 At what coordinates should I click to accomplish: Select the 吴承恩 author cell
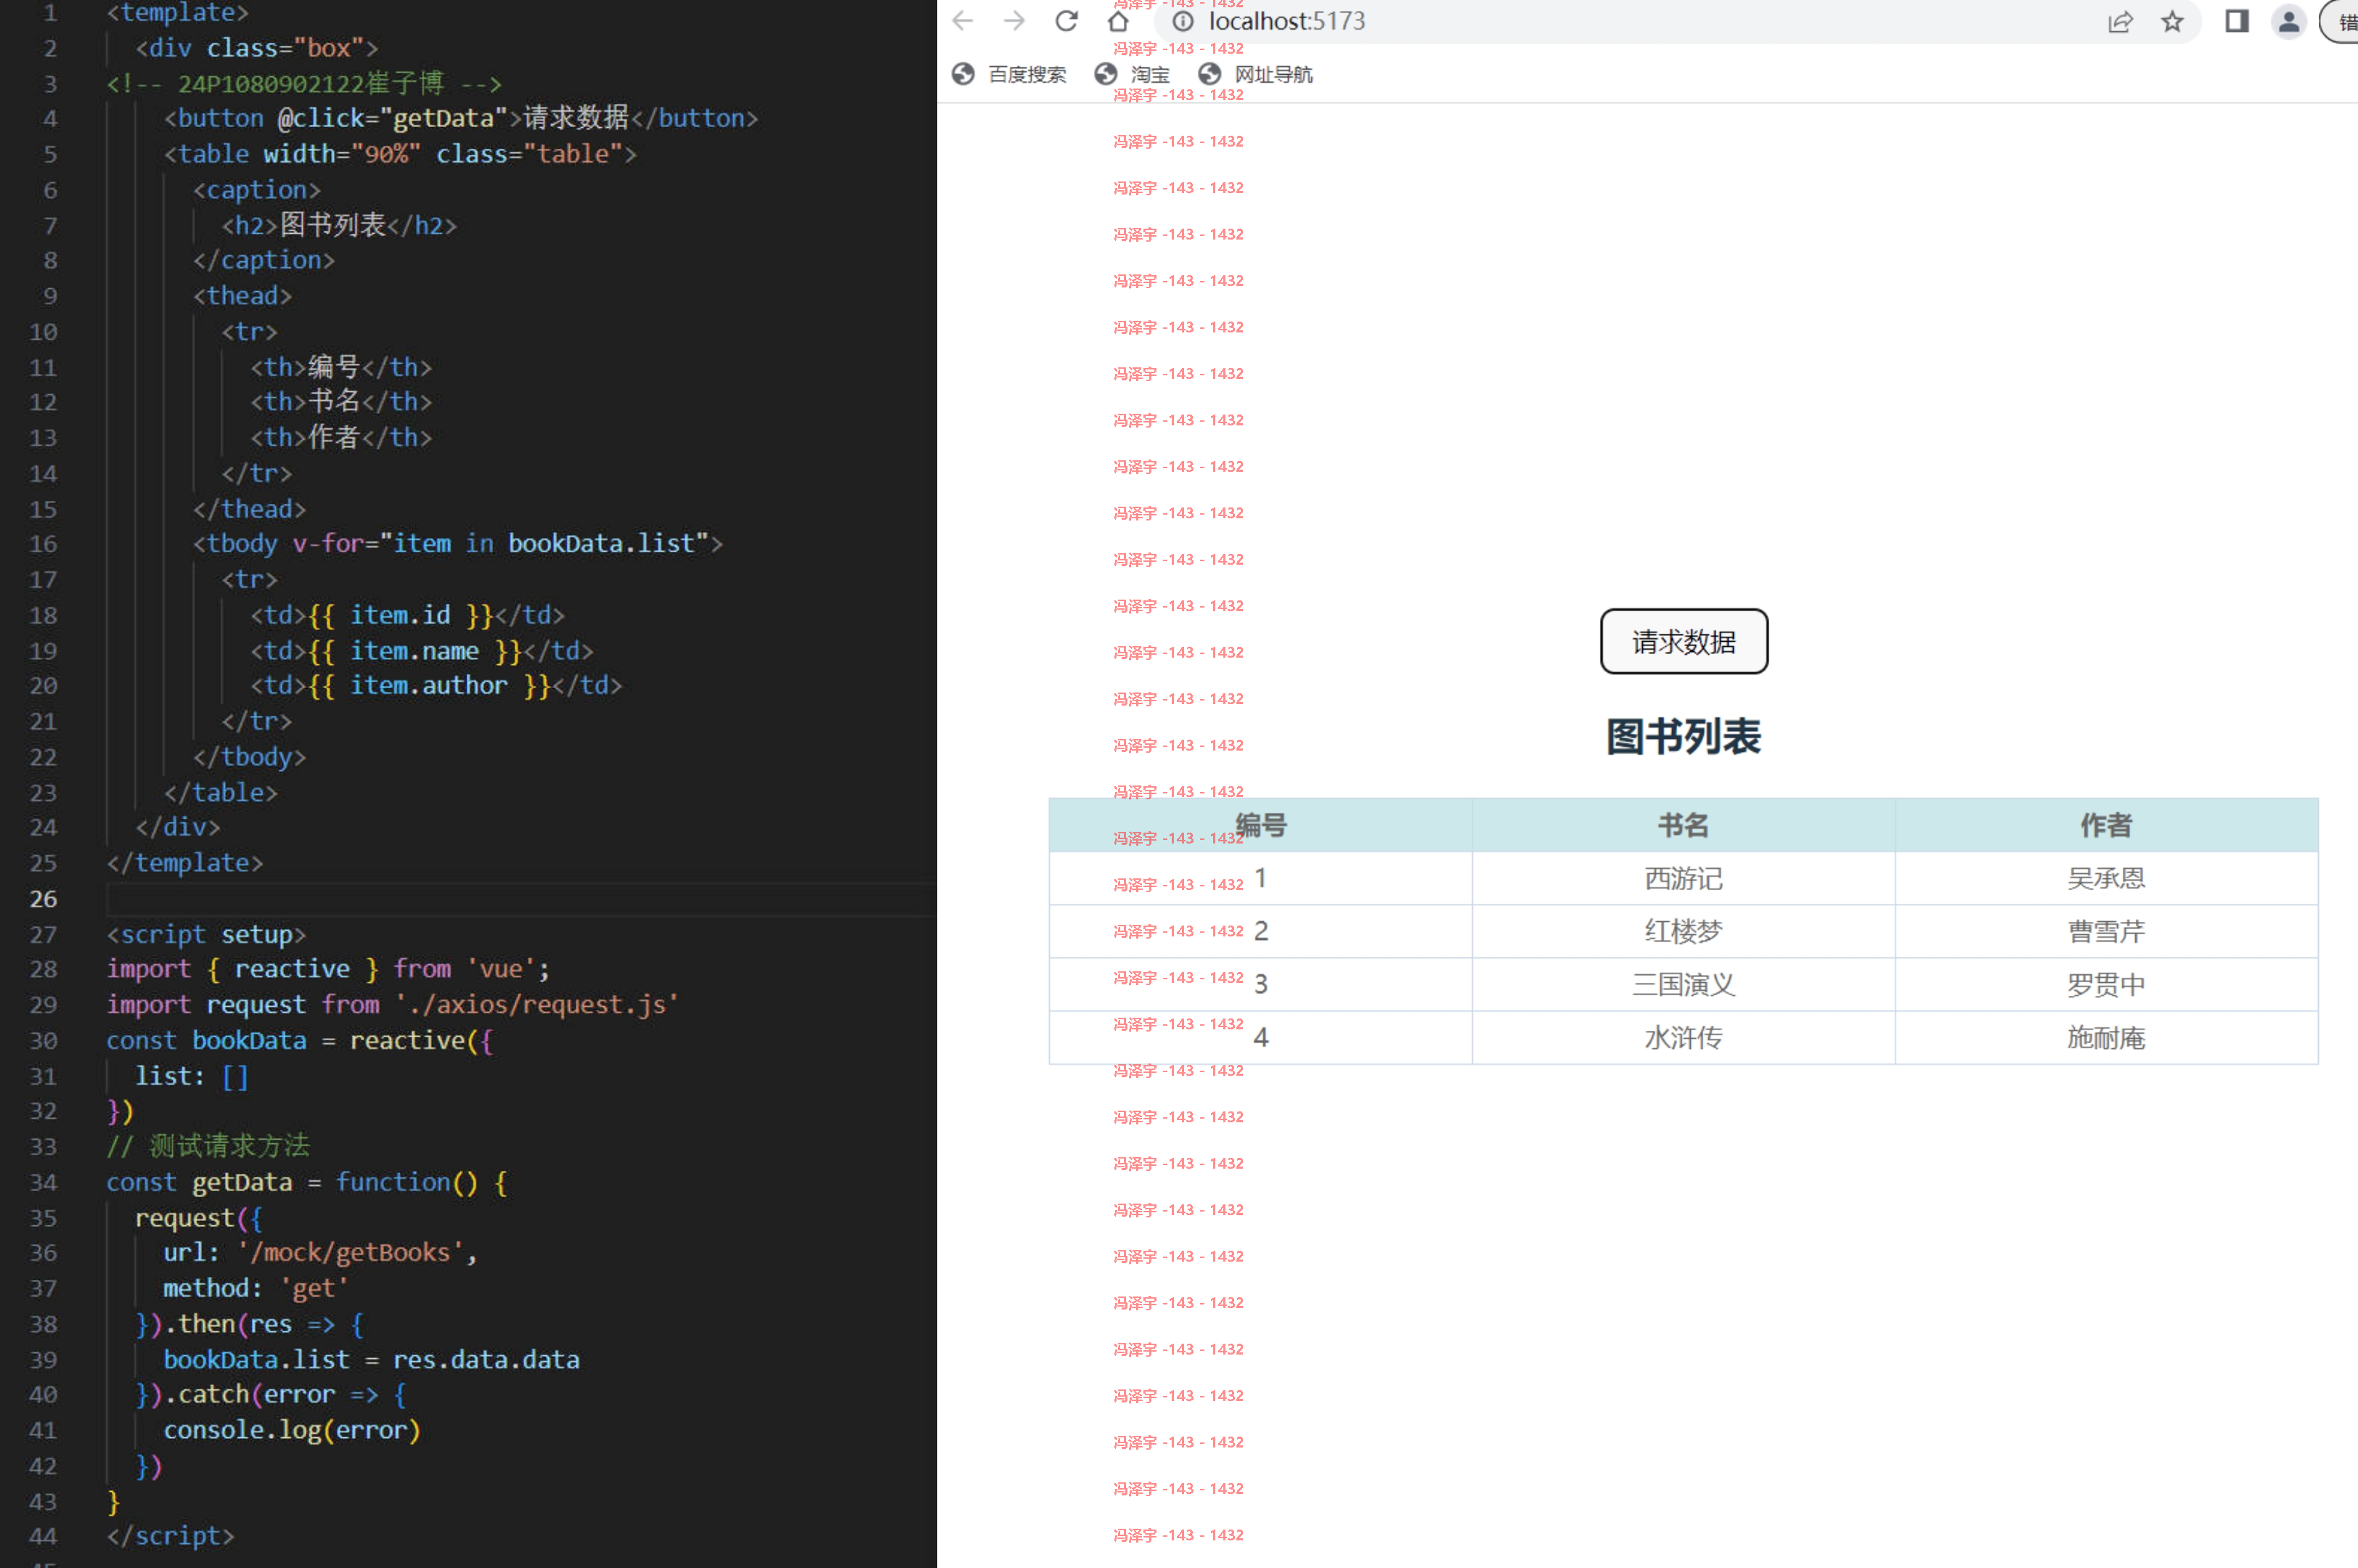(x=2106, y=878)
